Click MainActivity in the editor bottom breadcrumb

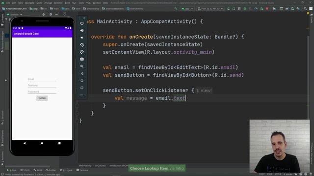click(x=85, y=166)
